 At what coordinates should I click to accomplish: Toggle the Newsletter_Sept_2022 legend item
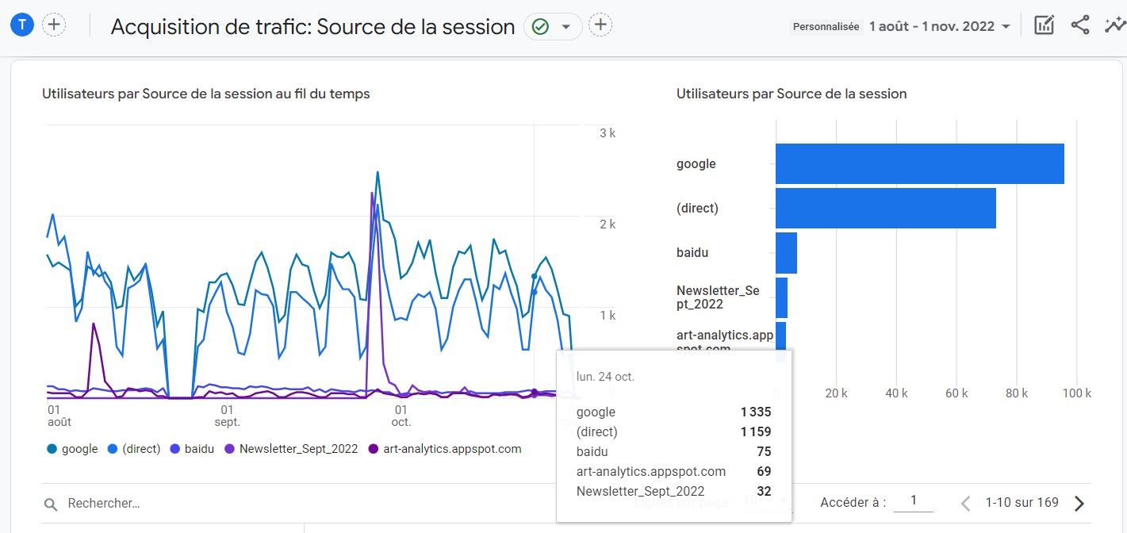[x=291, y=449]
